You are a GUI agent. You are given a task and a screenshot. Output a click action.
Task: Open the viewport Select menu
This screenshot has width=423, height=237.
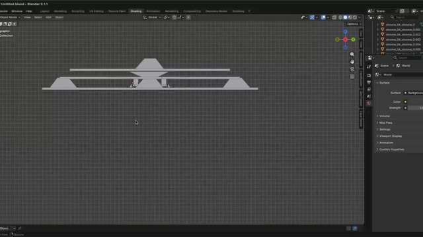[x=38, y=18]
